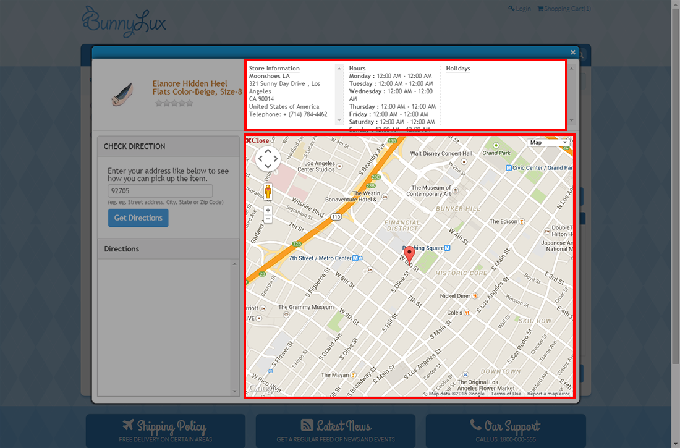
Task: Click the Holidays heading
Action: click(458, 69)
